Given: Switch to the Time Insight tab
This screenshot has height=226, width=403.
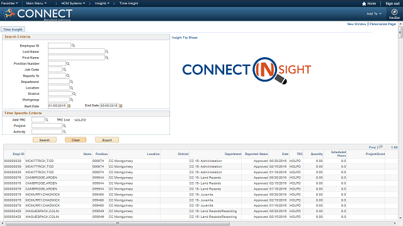Looking at the screenshot, I should click(x=13, y=30).
